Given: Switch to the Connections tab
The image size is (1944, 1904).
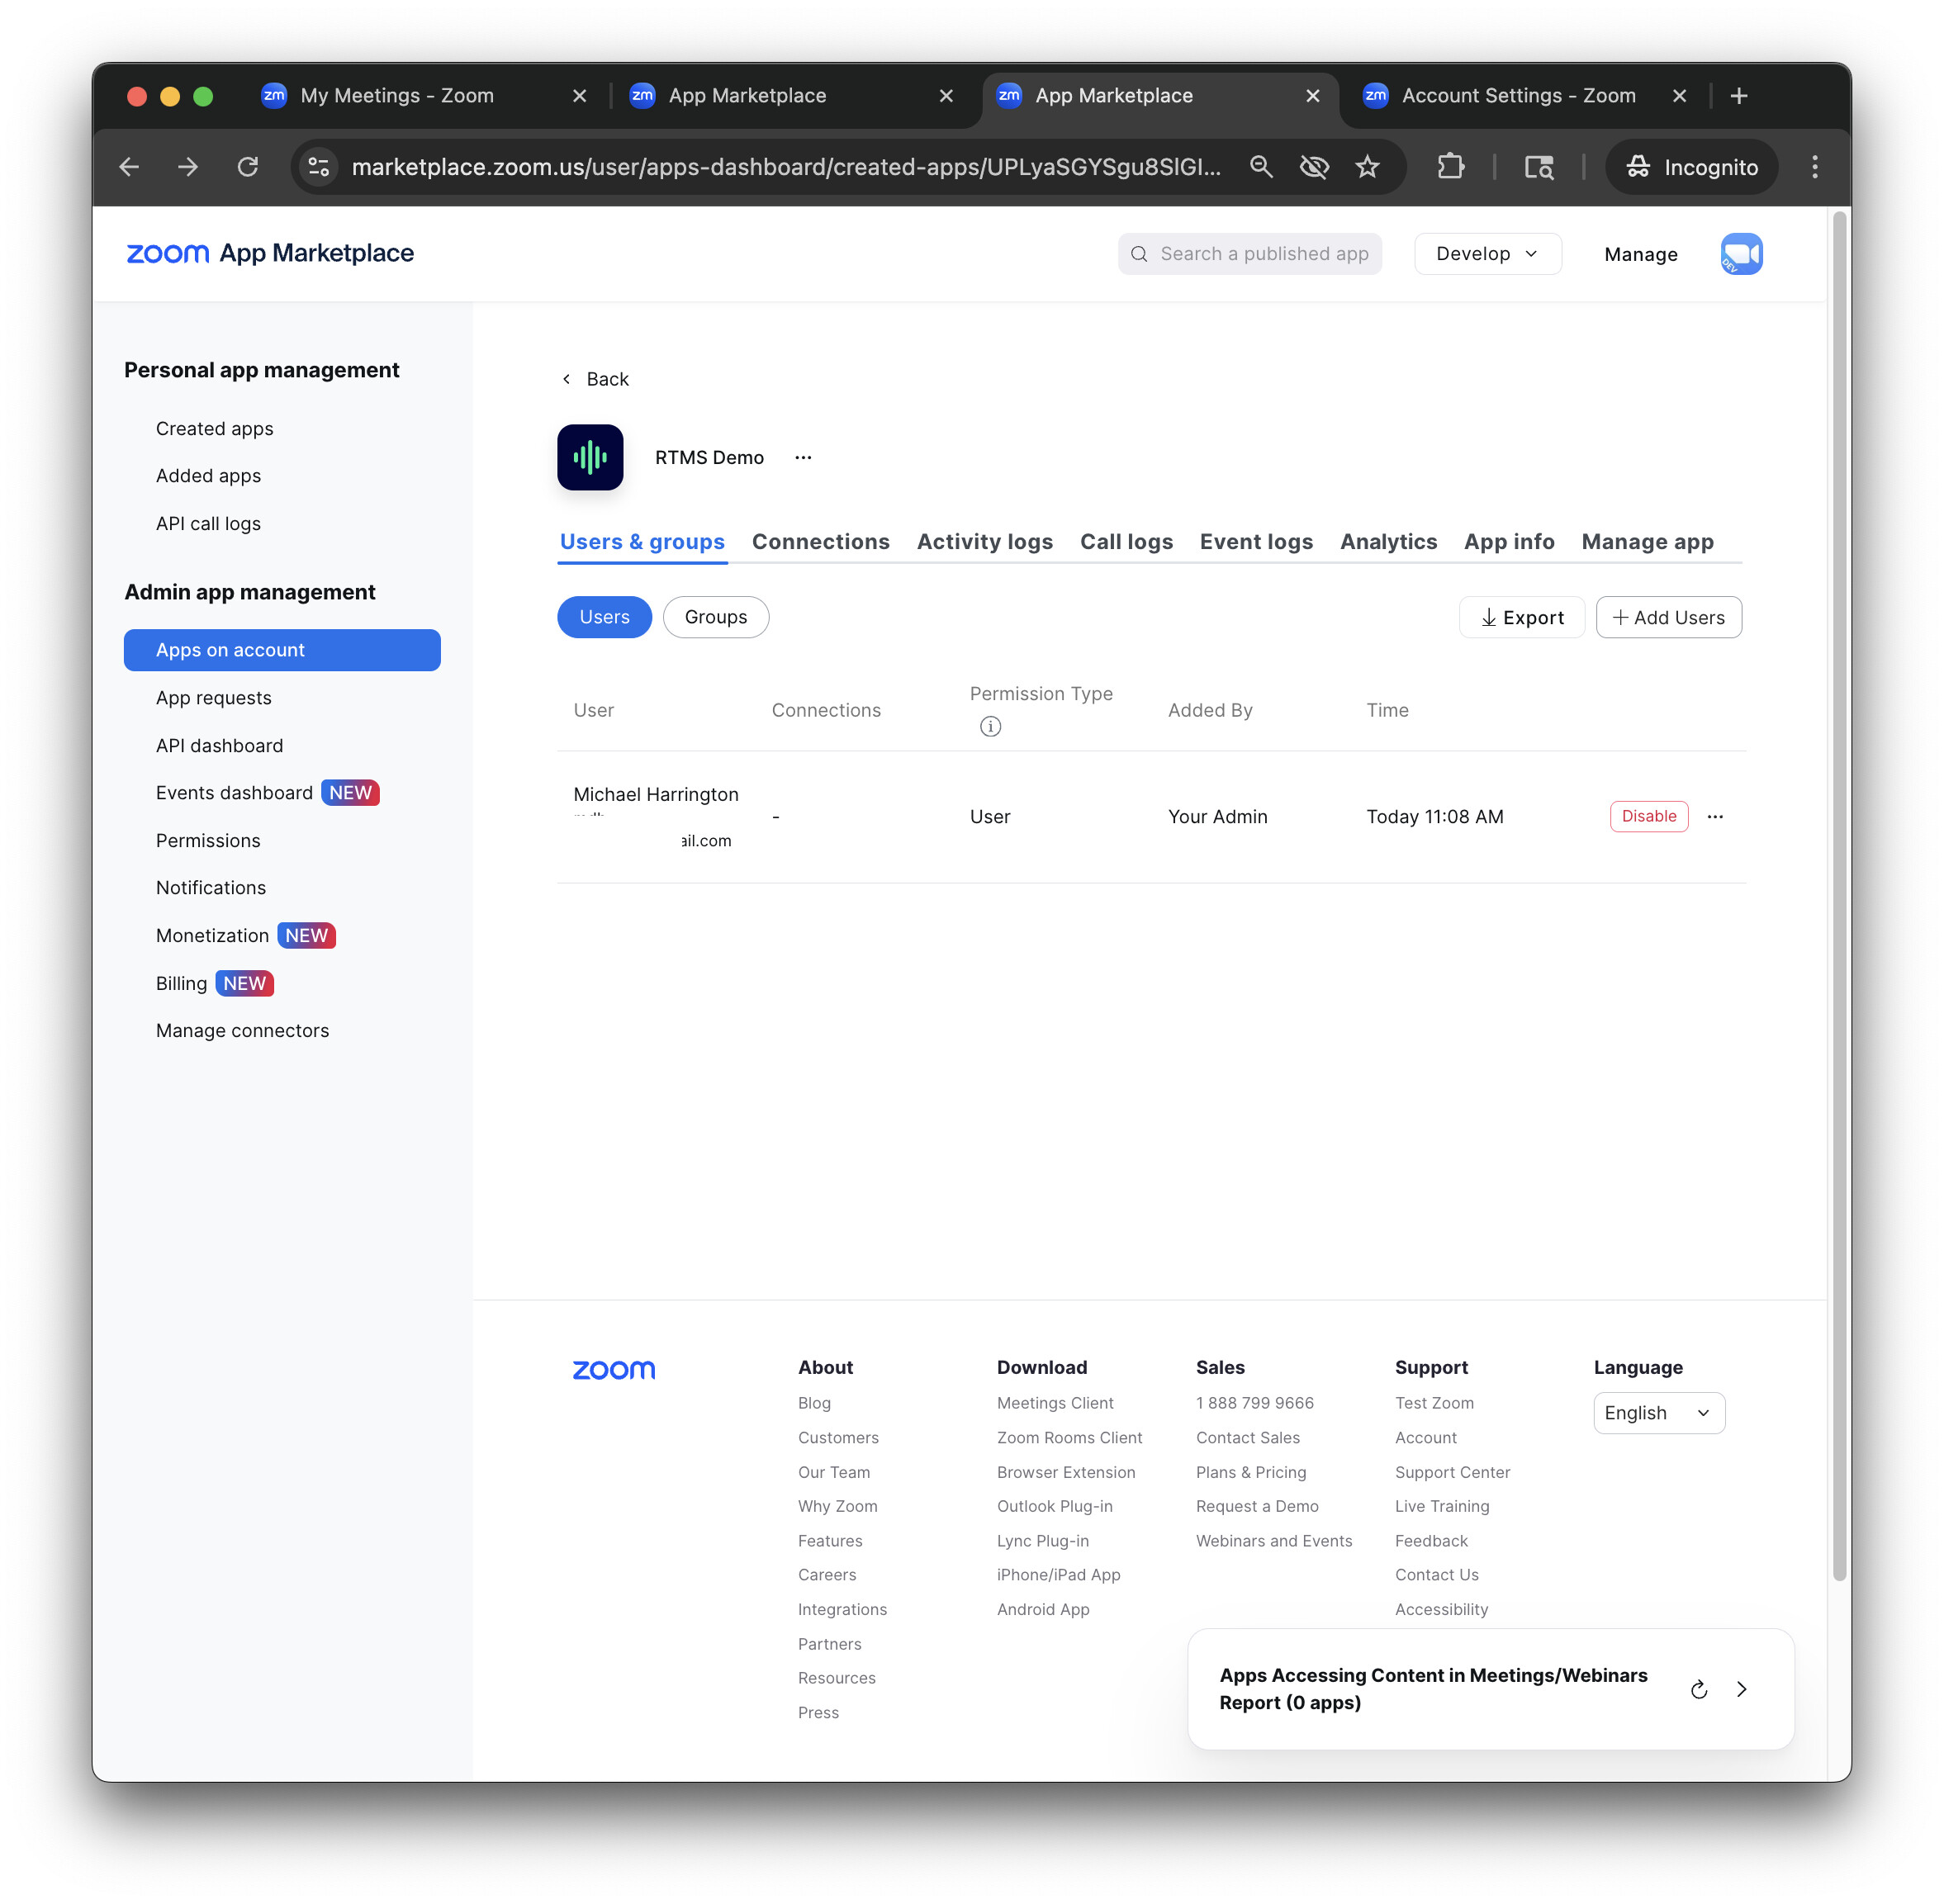Looking at the screenshot, I should pyautogui.click(x=820, y=541).
